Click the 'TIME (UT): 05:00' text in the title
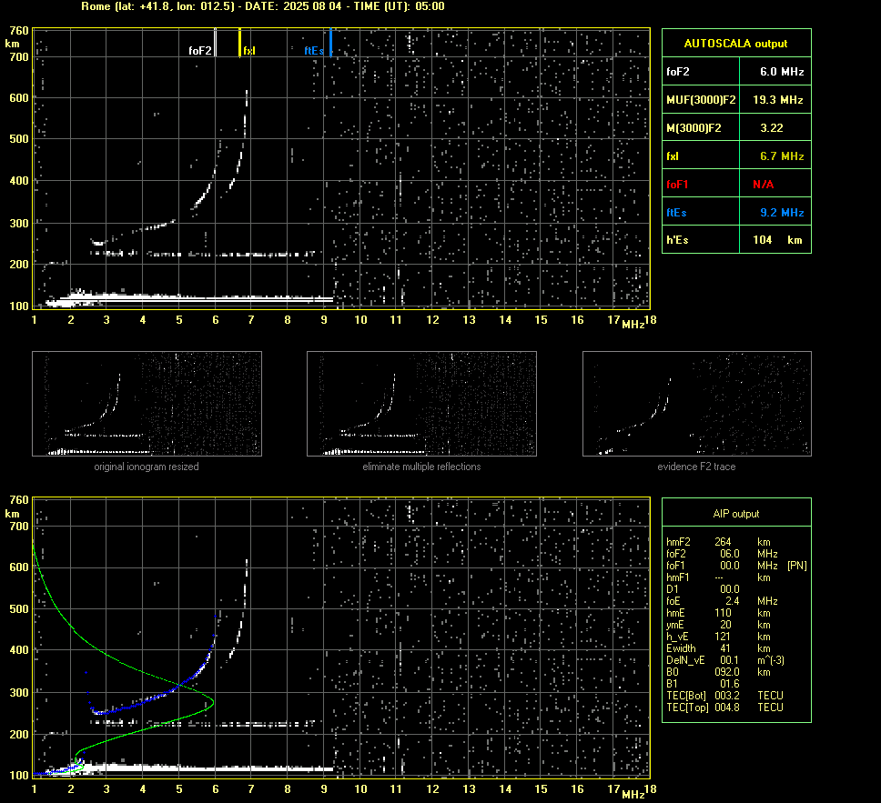The image size is (881, 803). tap(399, 6)
